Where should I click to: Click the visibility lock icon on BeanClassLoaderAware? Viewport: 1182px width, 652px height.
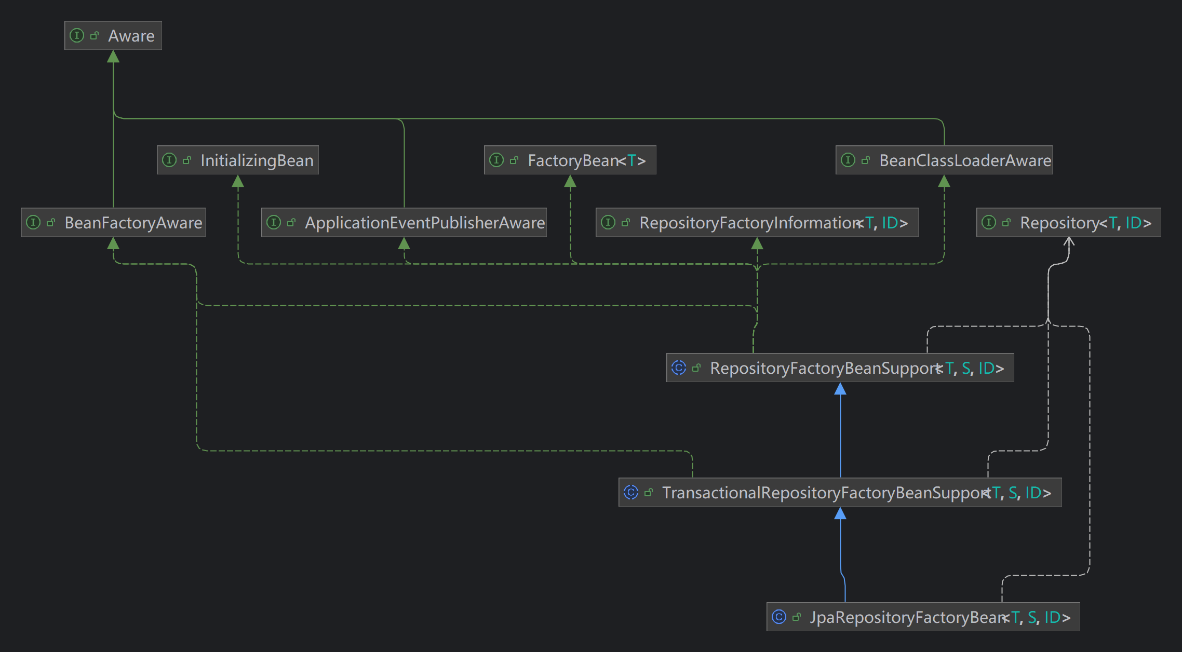coord(866,160)
